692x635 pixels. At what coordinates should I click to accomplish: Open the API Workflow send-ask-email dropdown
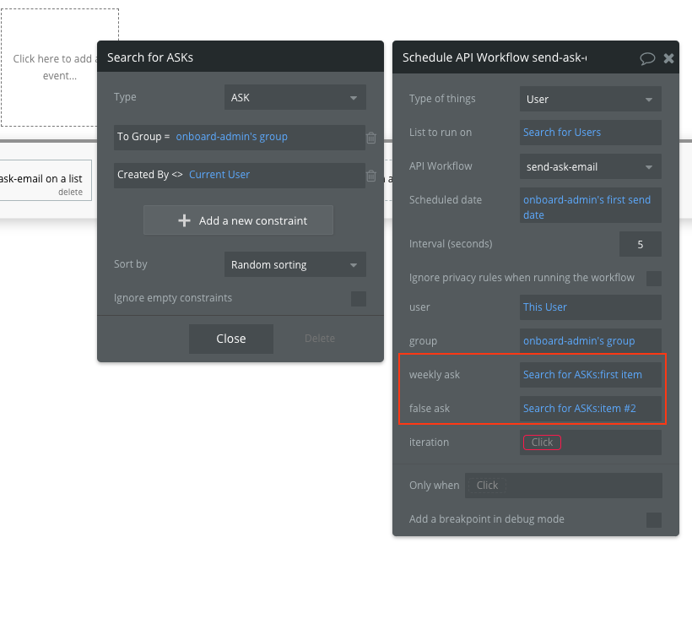click(590, 166)
